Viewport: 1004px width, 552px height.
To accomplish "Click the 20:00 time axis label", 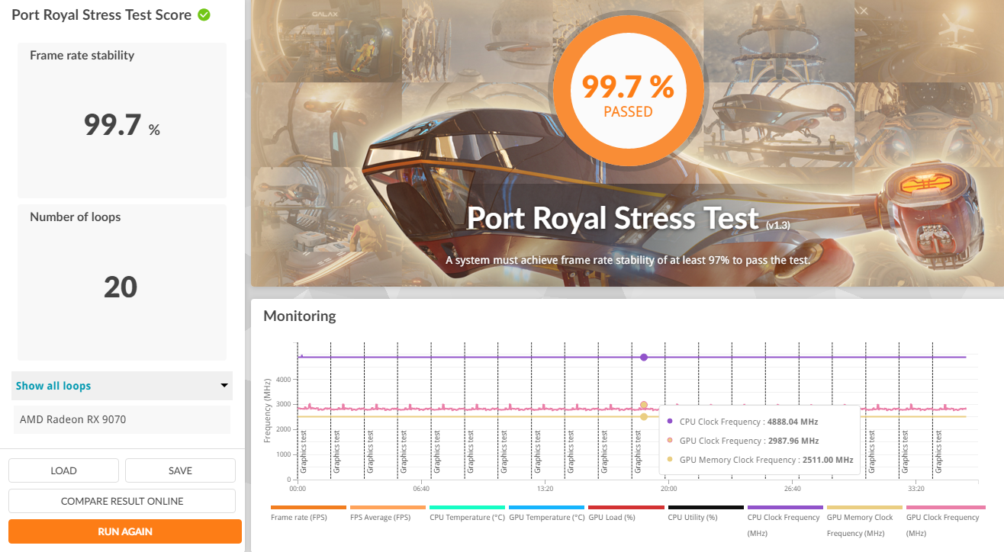I will point(668,489).
